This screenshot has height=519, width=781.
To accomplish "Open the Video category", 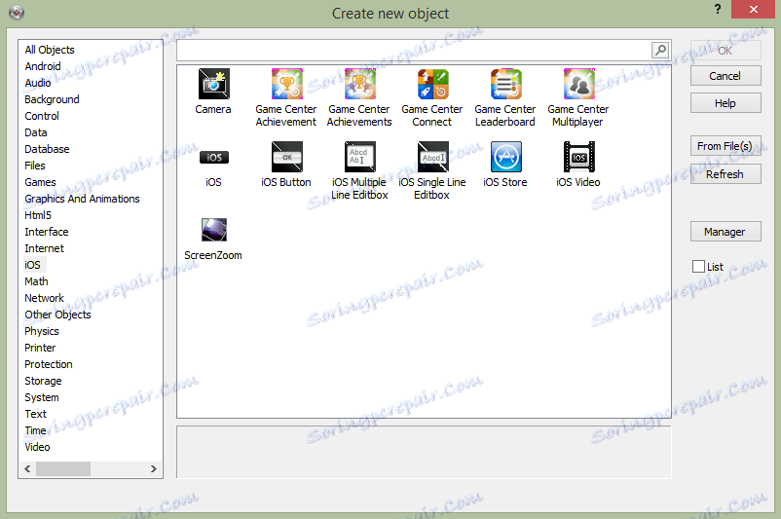I will point(37,447).
